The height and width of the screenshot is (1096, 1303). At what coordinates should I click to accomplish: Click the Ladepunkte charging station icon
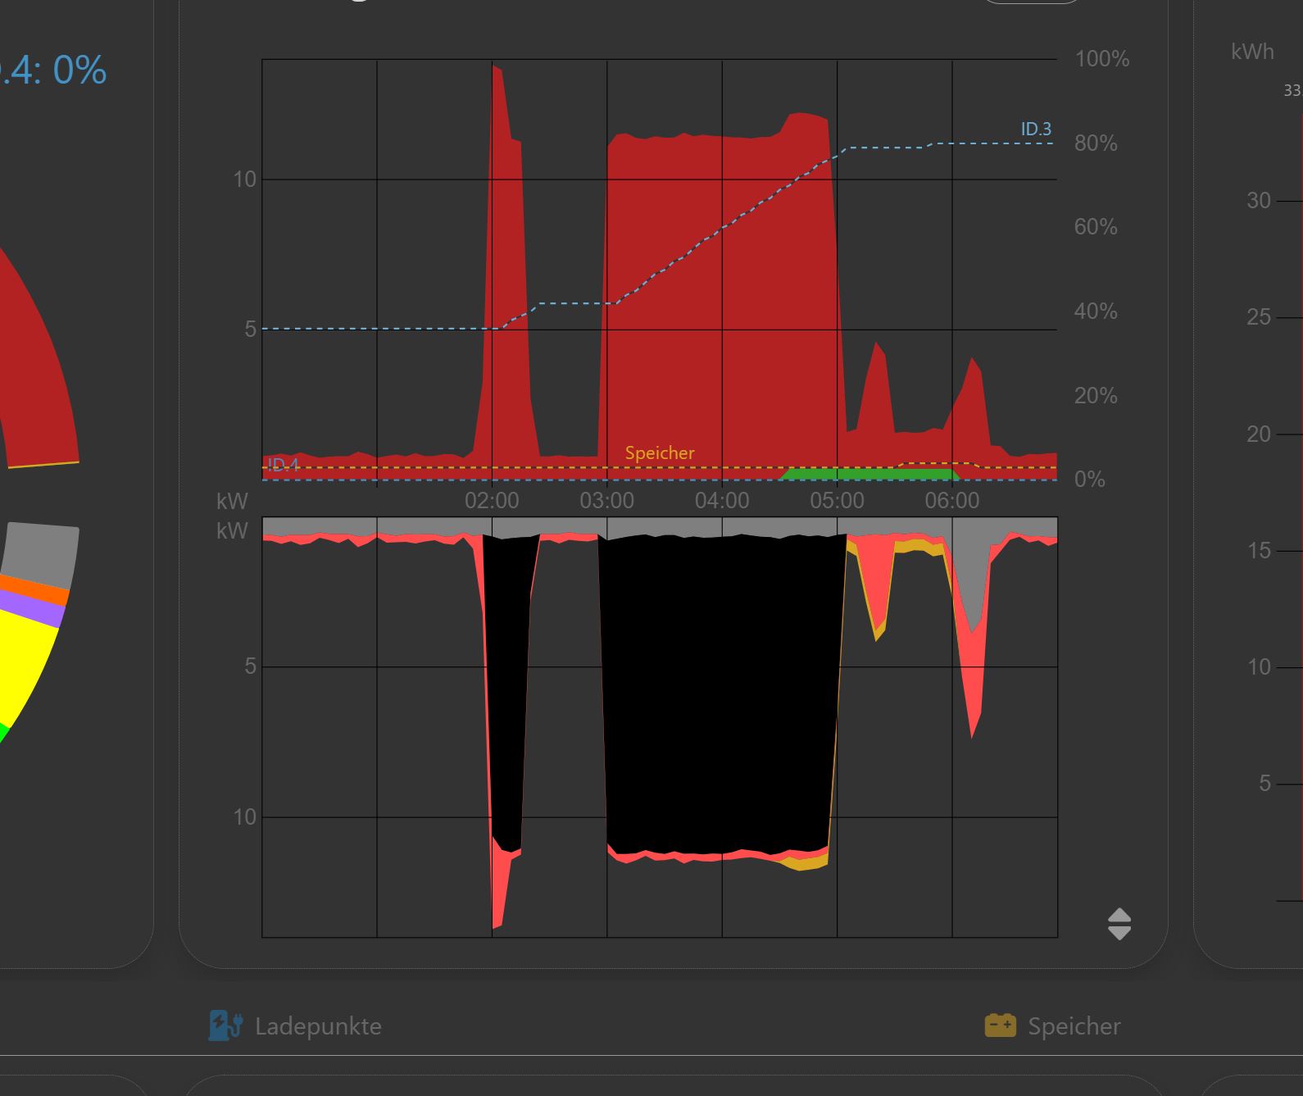(225, 1026)
